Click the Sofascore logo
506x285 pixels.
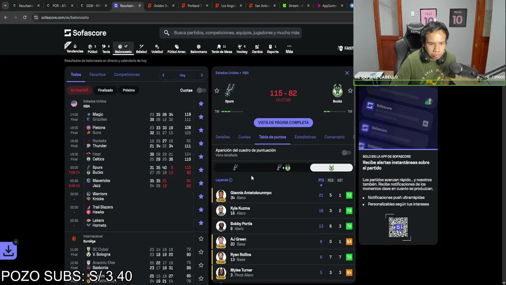point(85,33)
